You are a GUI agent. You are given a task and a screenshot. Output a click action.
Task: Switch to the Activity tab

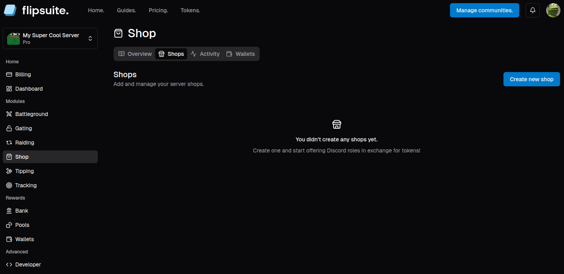(205, 54)
